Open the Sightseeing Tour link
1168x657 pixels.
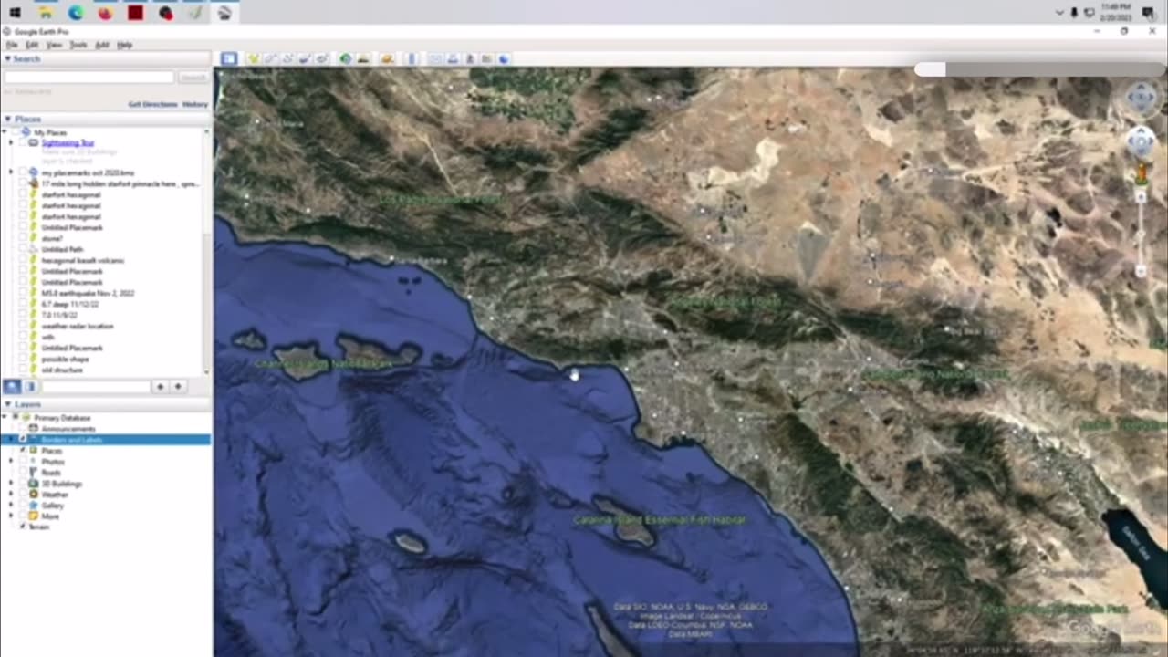(68, 143)
